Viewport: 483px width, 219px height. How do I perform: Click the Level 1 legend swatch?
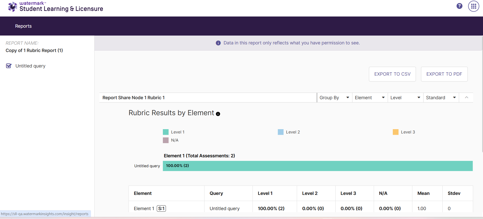pos(166,132)
